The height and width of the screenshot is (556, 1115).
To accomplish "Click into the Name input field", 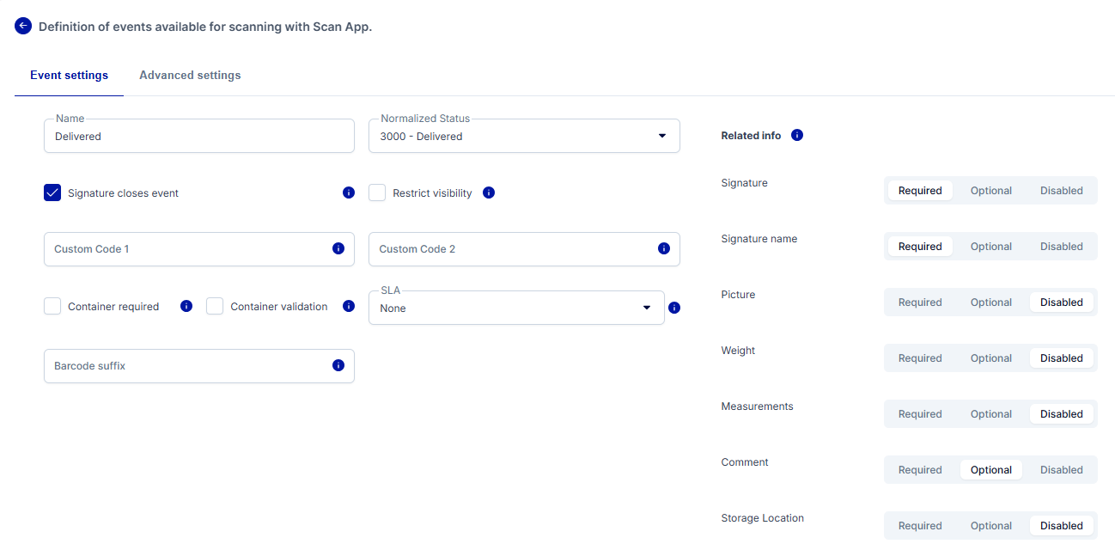I will 199,137.
